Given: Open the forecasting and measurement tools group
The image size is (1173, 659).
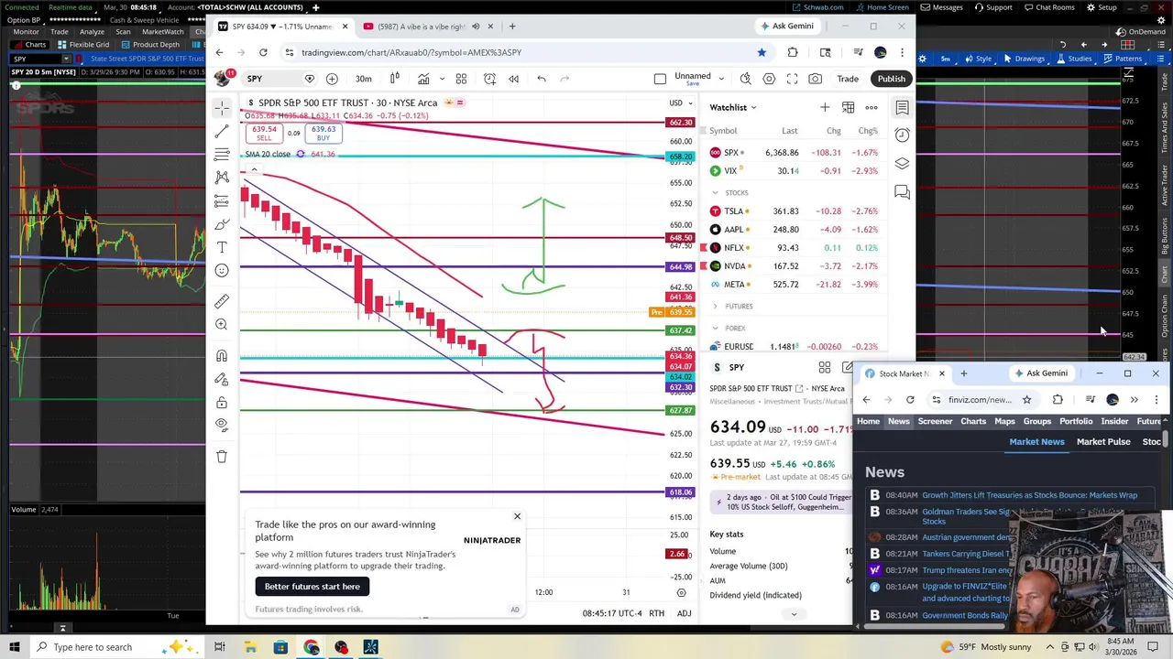Looking at the screenshot, I should (x=222, y=200).
